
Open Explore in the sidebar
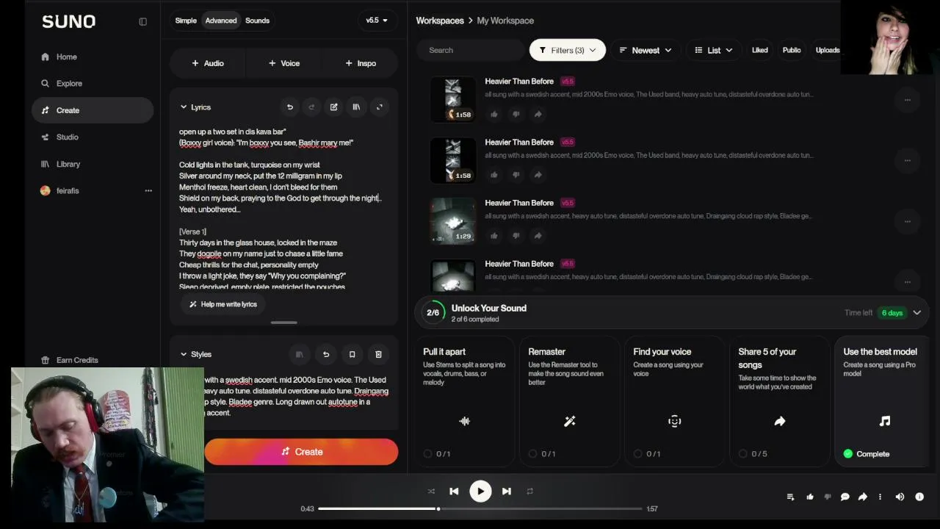tap(93, 84)
